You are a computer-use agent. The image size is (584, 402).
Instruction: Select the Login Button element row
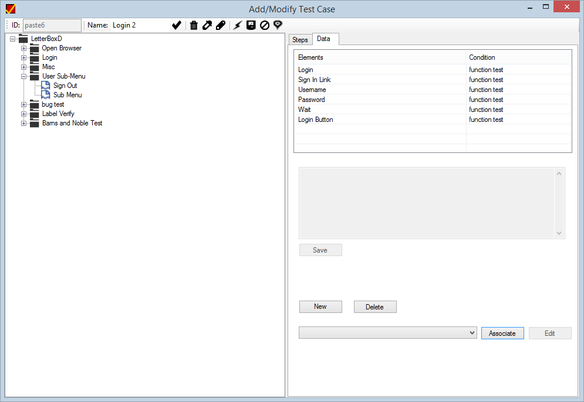[x=433, y=120]
